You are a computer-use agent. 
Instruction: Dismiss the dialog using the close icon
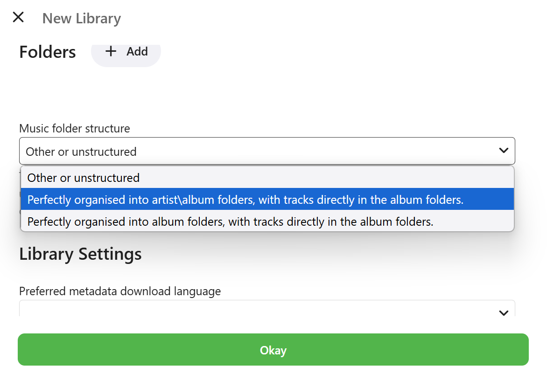[x=18, y=17]
